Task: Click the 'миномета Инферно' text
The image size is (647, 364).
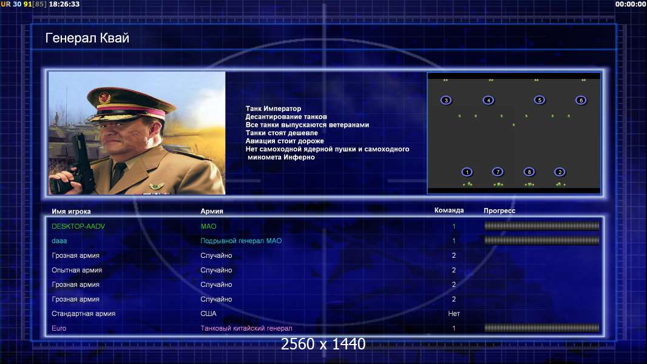Action: [281, 157]
